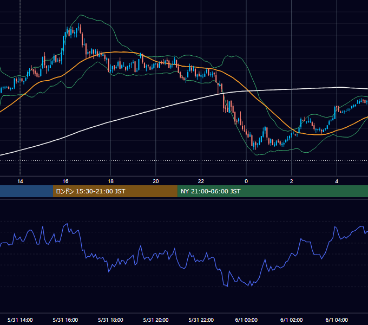Click the 5/31 14:00 label on the lower time axis
368x325 pixels.
20,320
